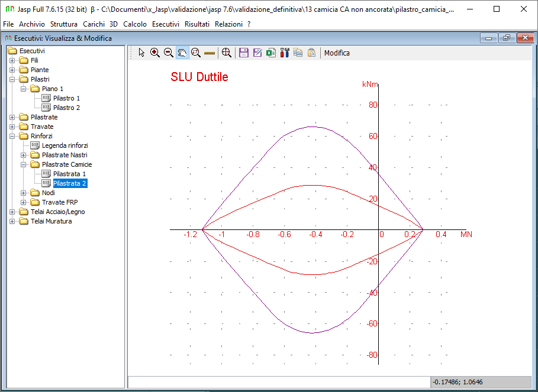Click the purple floppy disk save icon
The image size is (538, 392).
(x=244, y=53)
